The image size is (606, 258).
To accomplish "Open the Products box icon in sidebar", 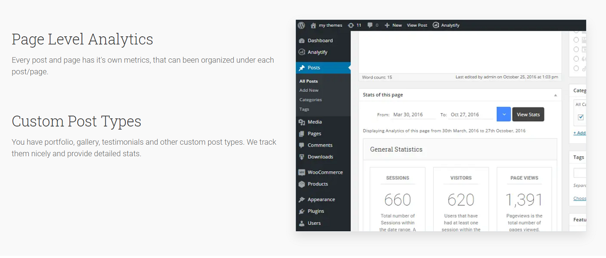I will [302, 184].
